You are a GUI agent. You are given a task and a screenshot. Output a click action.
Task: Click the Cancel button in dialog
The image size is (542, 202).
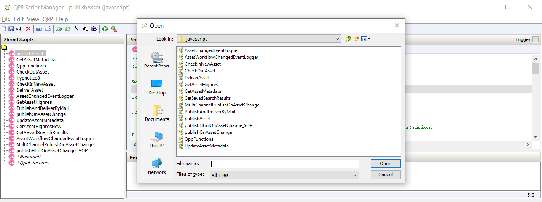point(386,174)
